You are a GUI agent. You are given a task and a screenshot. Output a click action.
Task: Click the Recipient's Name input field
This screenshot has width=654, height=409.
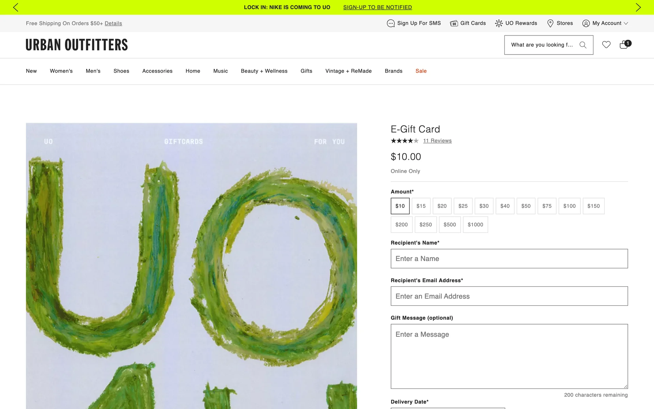pyautogui.click(x=509, y=259)
